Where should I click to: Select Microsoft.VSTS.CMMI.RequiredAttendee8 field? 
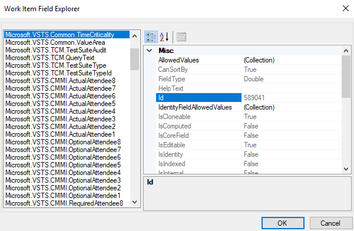click(67, 203)
